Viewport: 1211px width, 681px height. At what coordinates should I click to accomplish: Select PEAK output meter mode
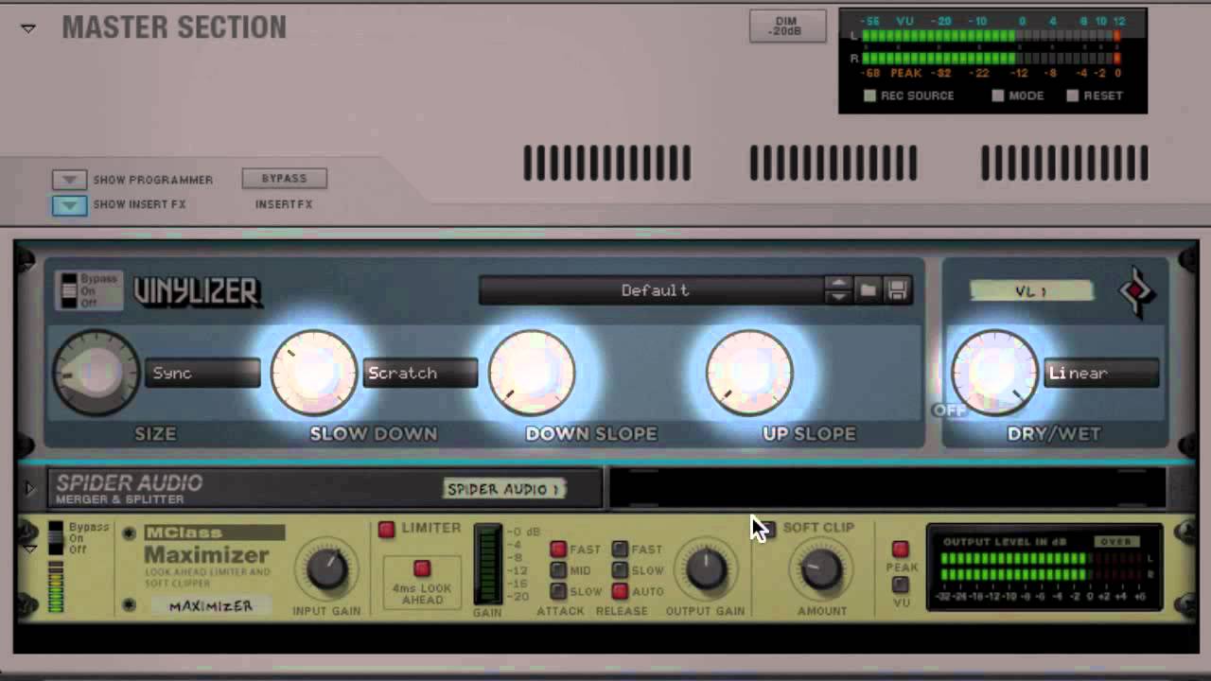(x=901, y=550)
